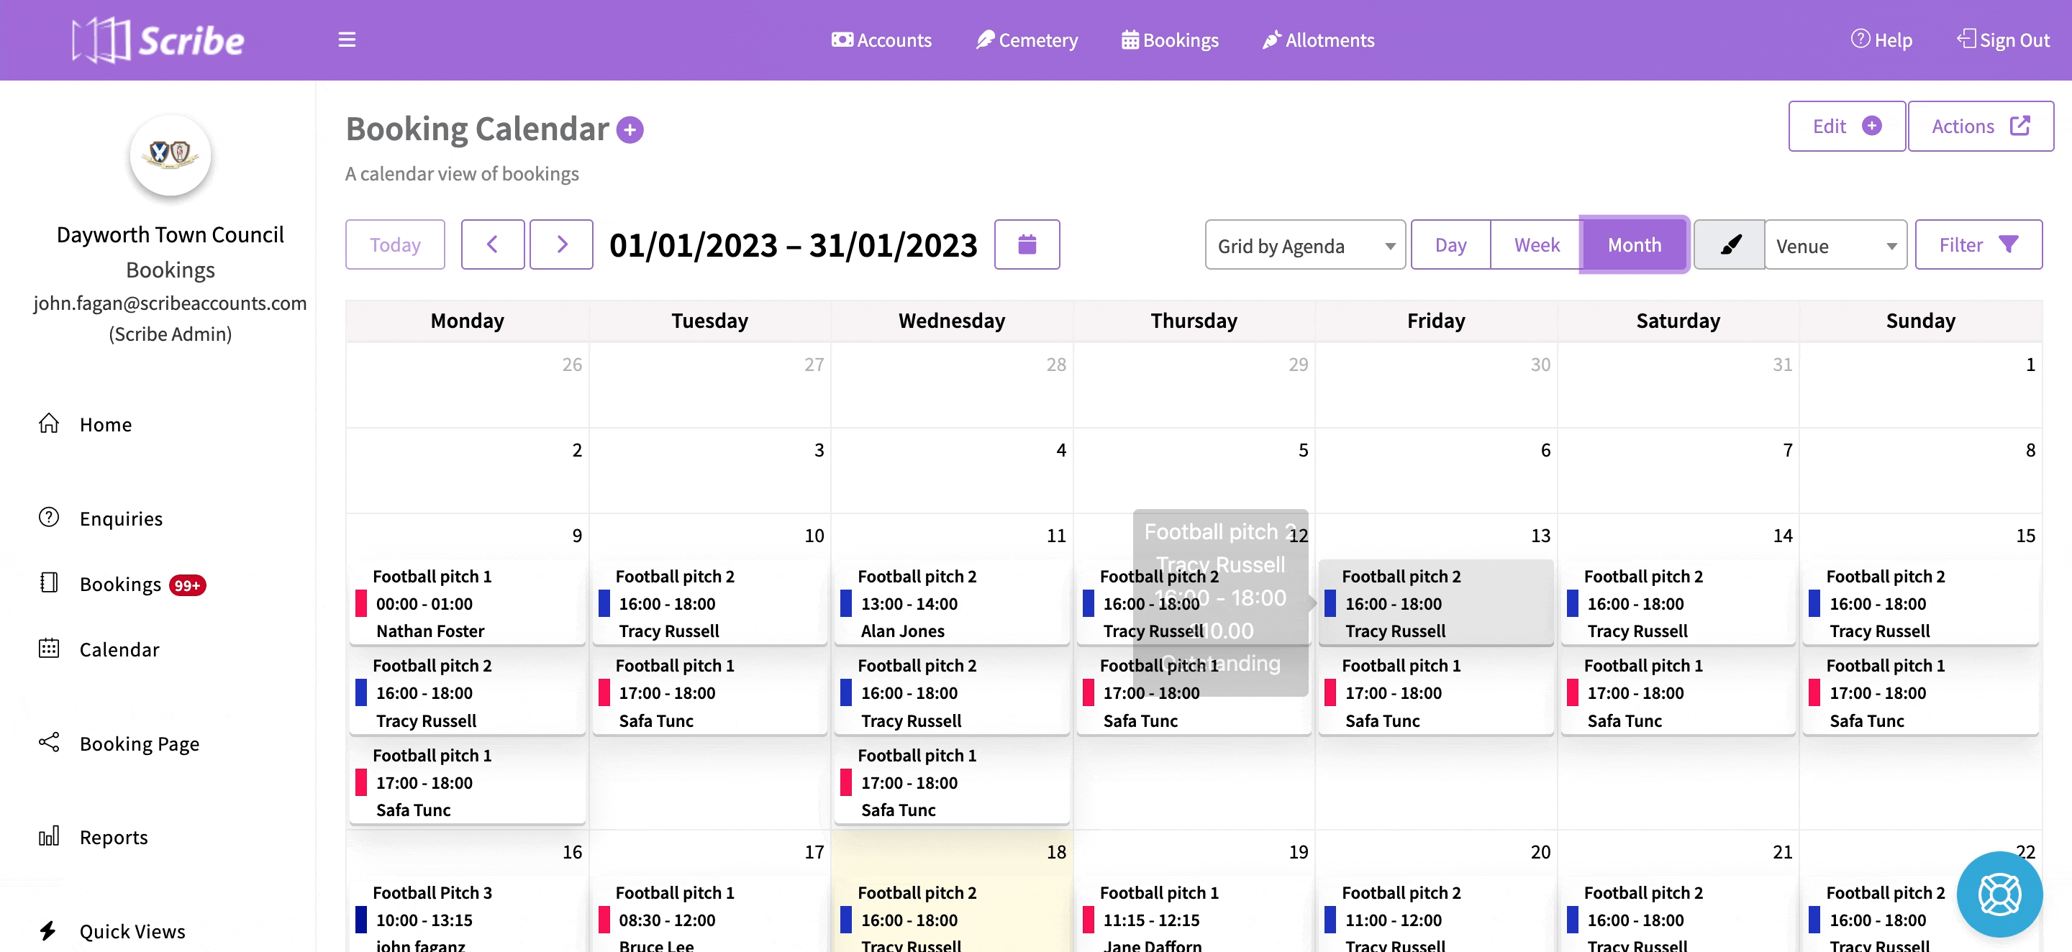
Task: Open Quick Views lightning bolt item
Action: coord(132,930)
